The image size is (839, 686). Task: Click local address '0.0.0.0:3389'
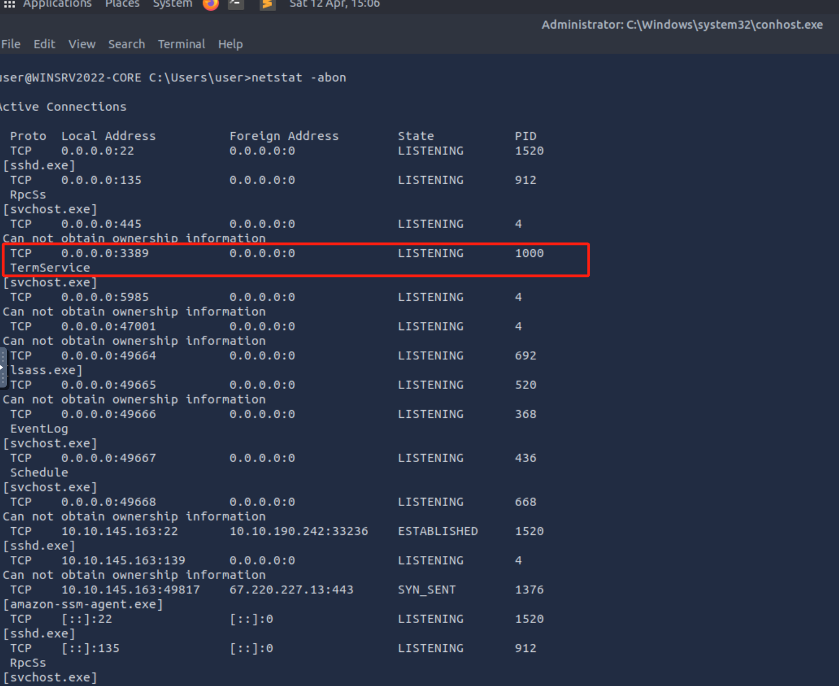(105, 253)
